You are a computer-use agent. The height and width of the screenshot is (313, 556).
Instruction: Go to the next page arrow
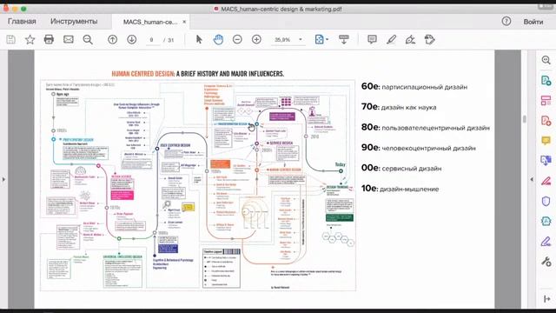pos(131,39)
